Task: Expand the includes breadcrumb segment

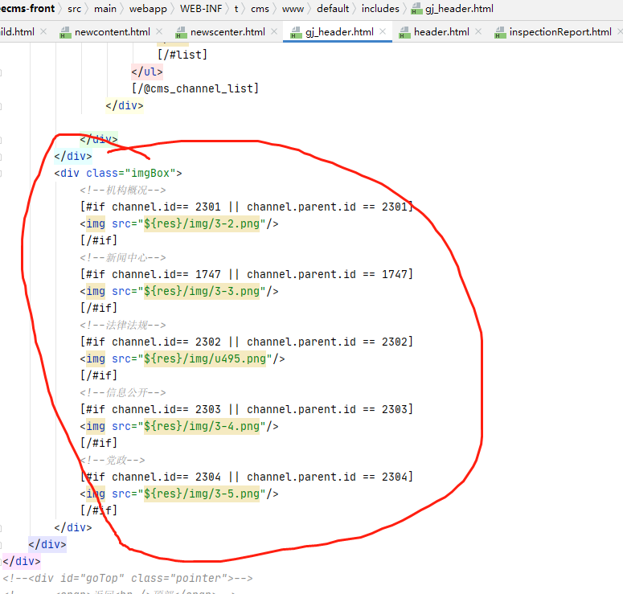Action: click(380, 9)
